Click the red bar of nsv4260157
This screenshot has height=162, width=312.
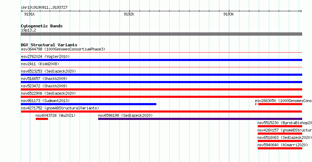[280, 134]
